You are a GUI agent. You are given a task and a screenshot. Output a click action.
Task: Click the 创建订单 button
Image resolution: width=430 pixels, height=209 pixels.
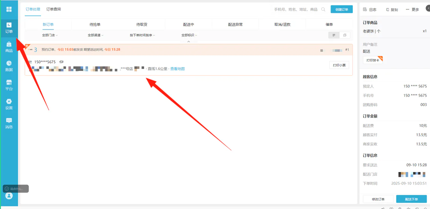[x=342, y=9]
